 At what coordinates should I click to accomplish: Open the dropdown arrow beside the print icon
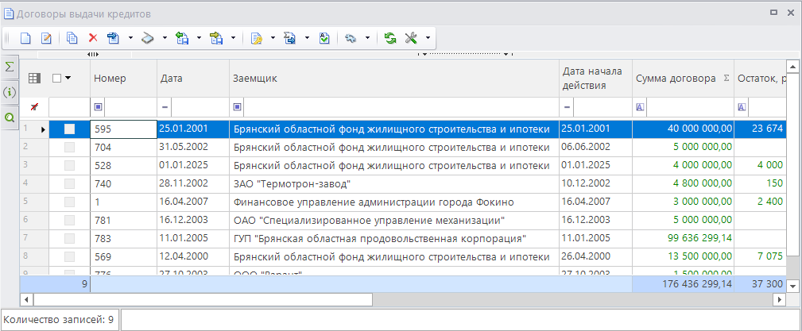click(x=165, y=38)
